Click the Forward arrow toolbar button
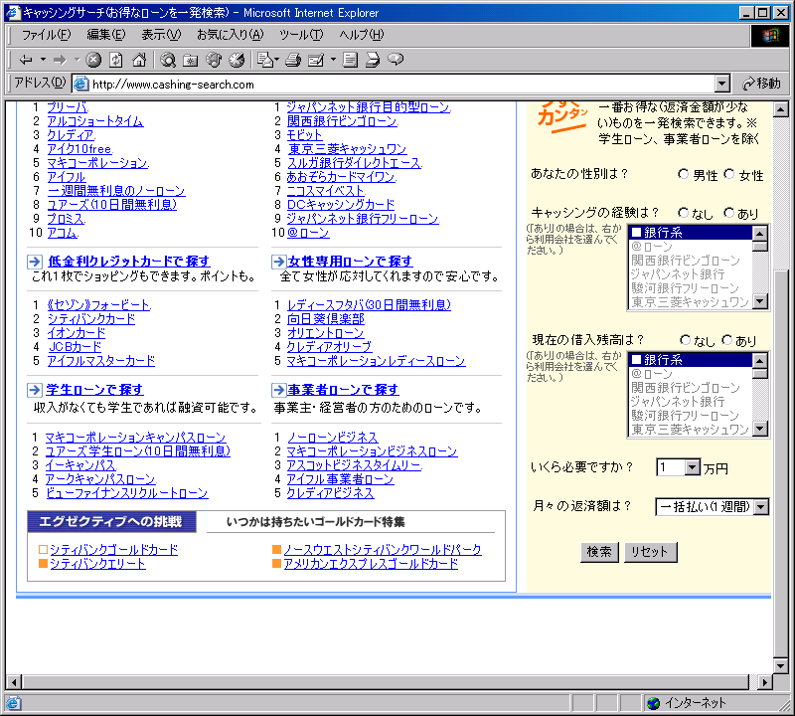The width and height of the screenshot is (795, 716). (60, 60)
